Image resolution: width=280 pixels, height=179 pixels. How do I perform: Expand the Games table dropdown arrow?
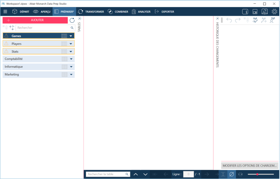[71, 36]
